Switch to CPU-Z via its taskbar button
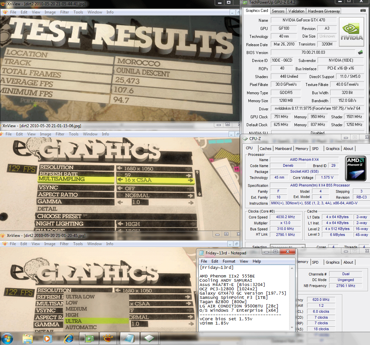Screen dimensions: 370x345 [x=150, y=339]
